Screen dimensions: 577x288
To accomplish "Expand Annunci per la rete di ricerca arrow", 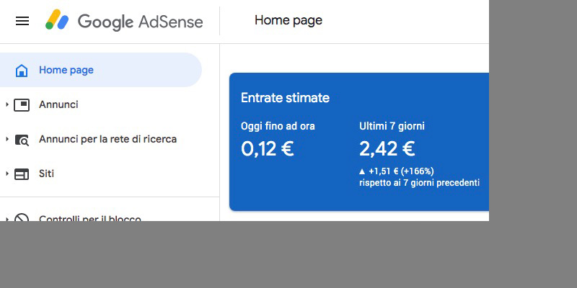I will click(7, 139).
